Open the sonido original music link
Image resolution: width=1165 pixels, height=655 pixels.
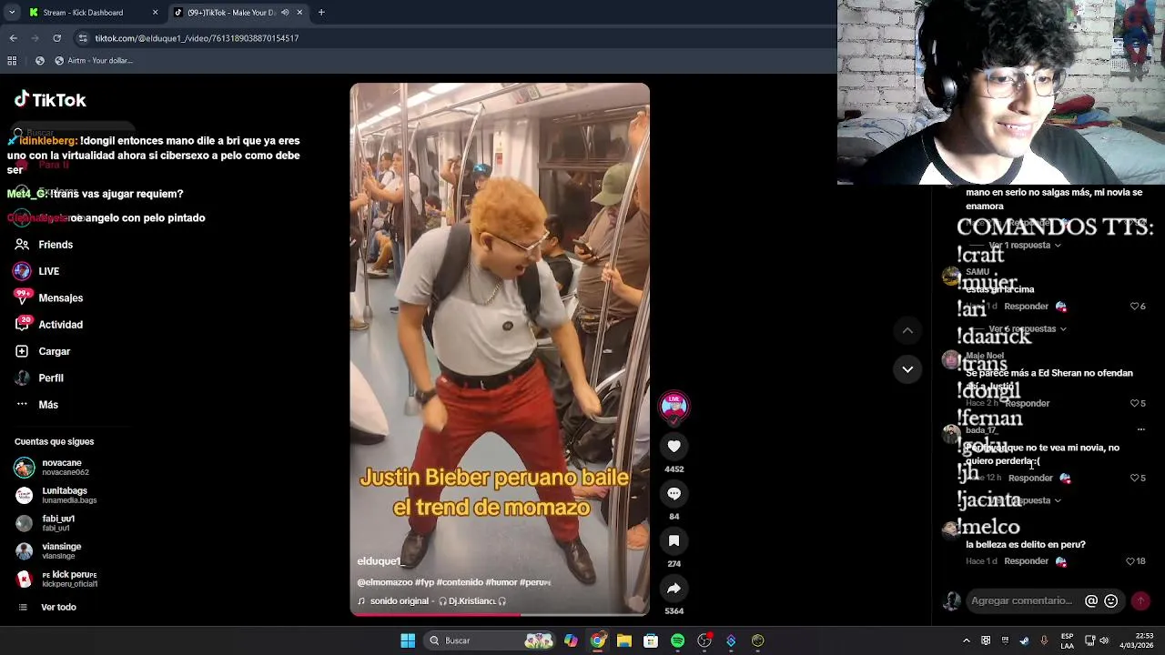[431, 601]
